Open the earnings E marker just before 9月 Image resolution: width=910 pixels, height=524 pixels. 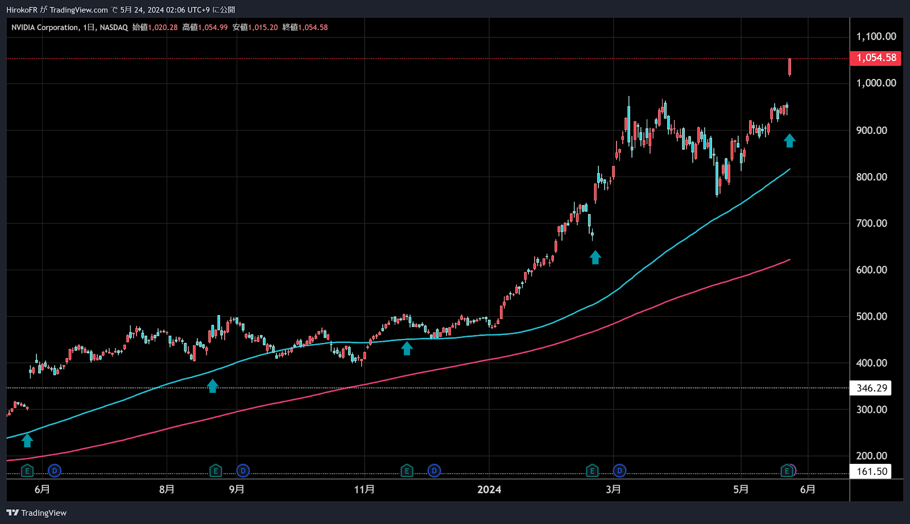(216, 471)
